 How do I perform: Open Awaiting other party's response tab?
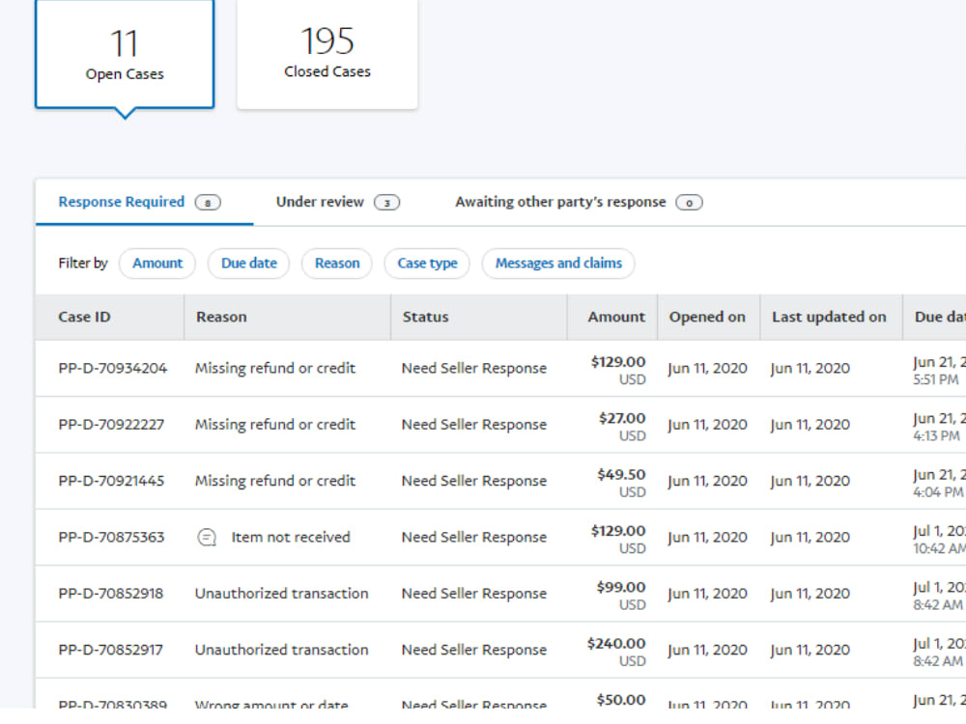pyautogui.click(x=579, y=202)
